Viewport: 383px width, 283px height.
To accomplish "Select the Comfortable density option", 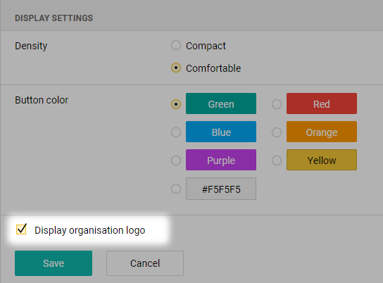I will click(x=176, y=68).
